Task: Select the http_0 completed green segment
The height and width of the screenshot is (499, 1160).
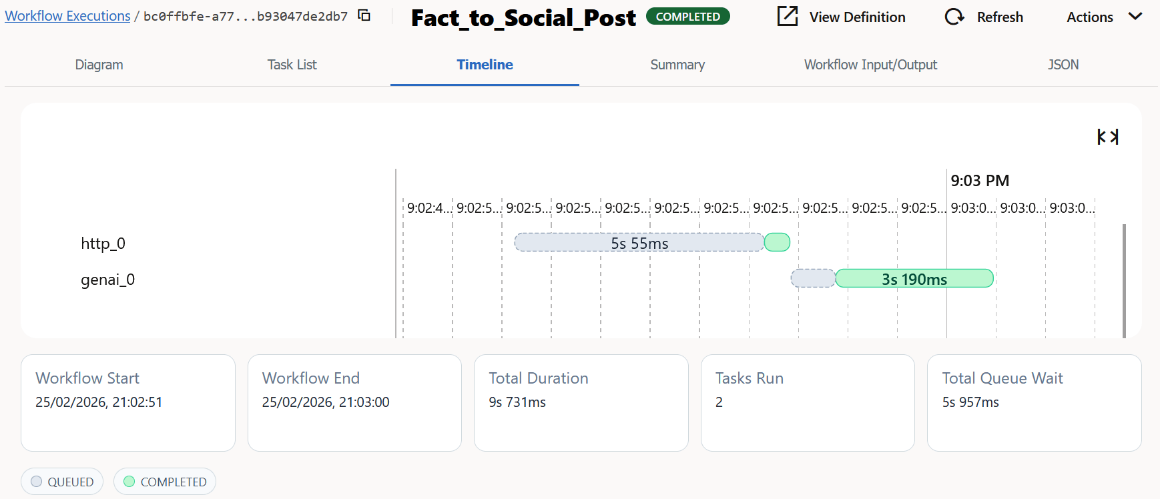Action: 777,243
